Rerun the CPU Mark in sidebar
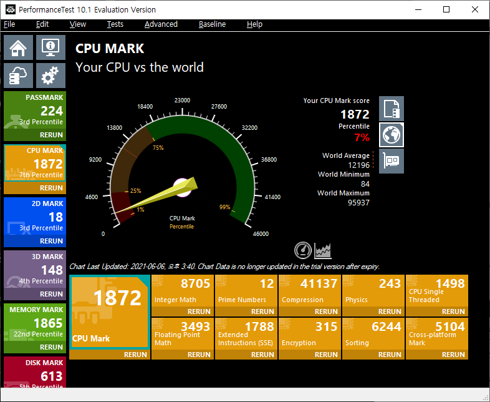Screen dimensions: 490x402 pyautogui.click(x=35, y=188)
